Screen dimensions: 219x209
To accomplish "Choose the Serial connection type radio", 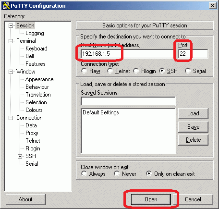I will [188, 71].
